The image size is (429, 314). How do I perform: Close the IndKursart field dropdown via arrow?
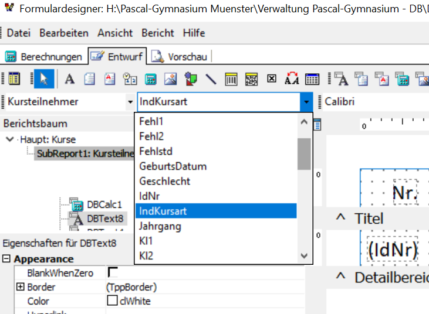point(306,102)
